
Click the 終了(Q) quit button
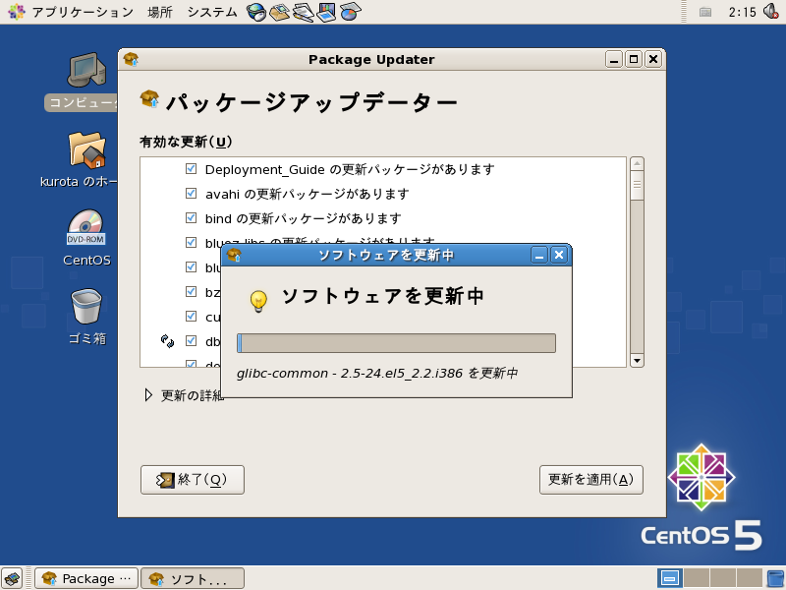click(x=193, y=480)
